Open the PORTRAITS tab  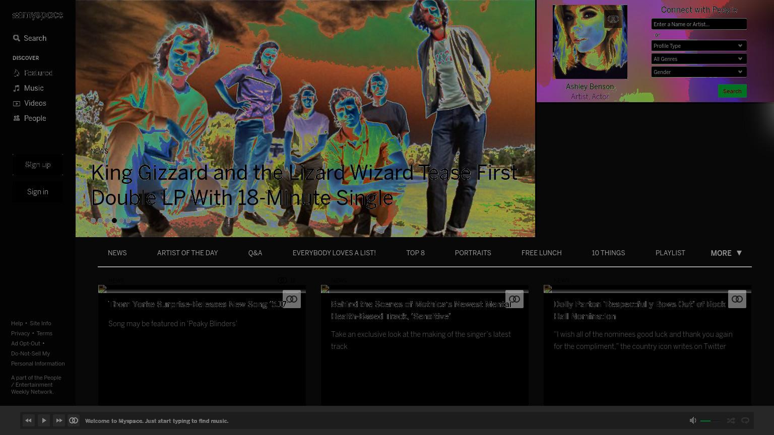click(473, 253)
